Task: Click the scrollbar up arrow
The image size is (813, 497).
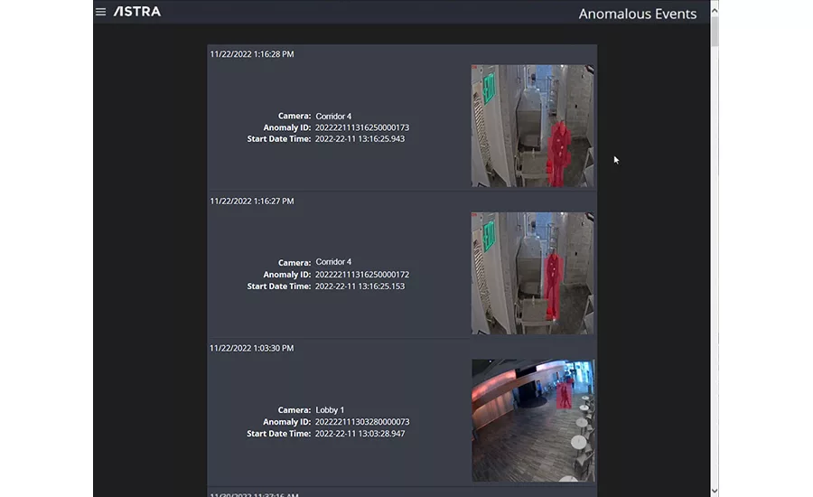Action: pyautogui.click(x=715, y=10)
